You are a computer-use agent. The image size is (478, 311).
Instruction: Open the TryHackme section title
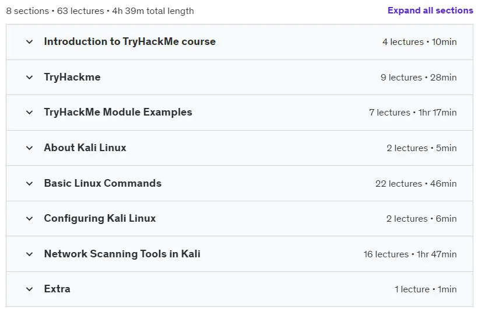[x=72, y=77]
